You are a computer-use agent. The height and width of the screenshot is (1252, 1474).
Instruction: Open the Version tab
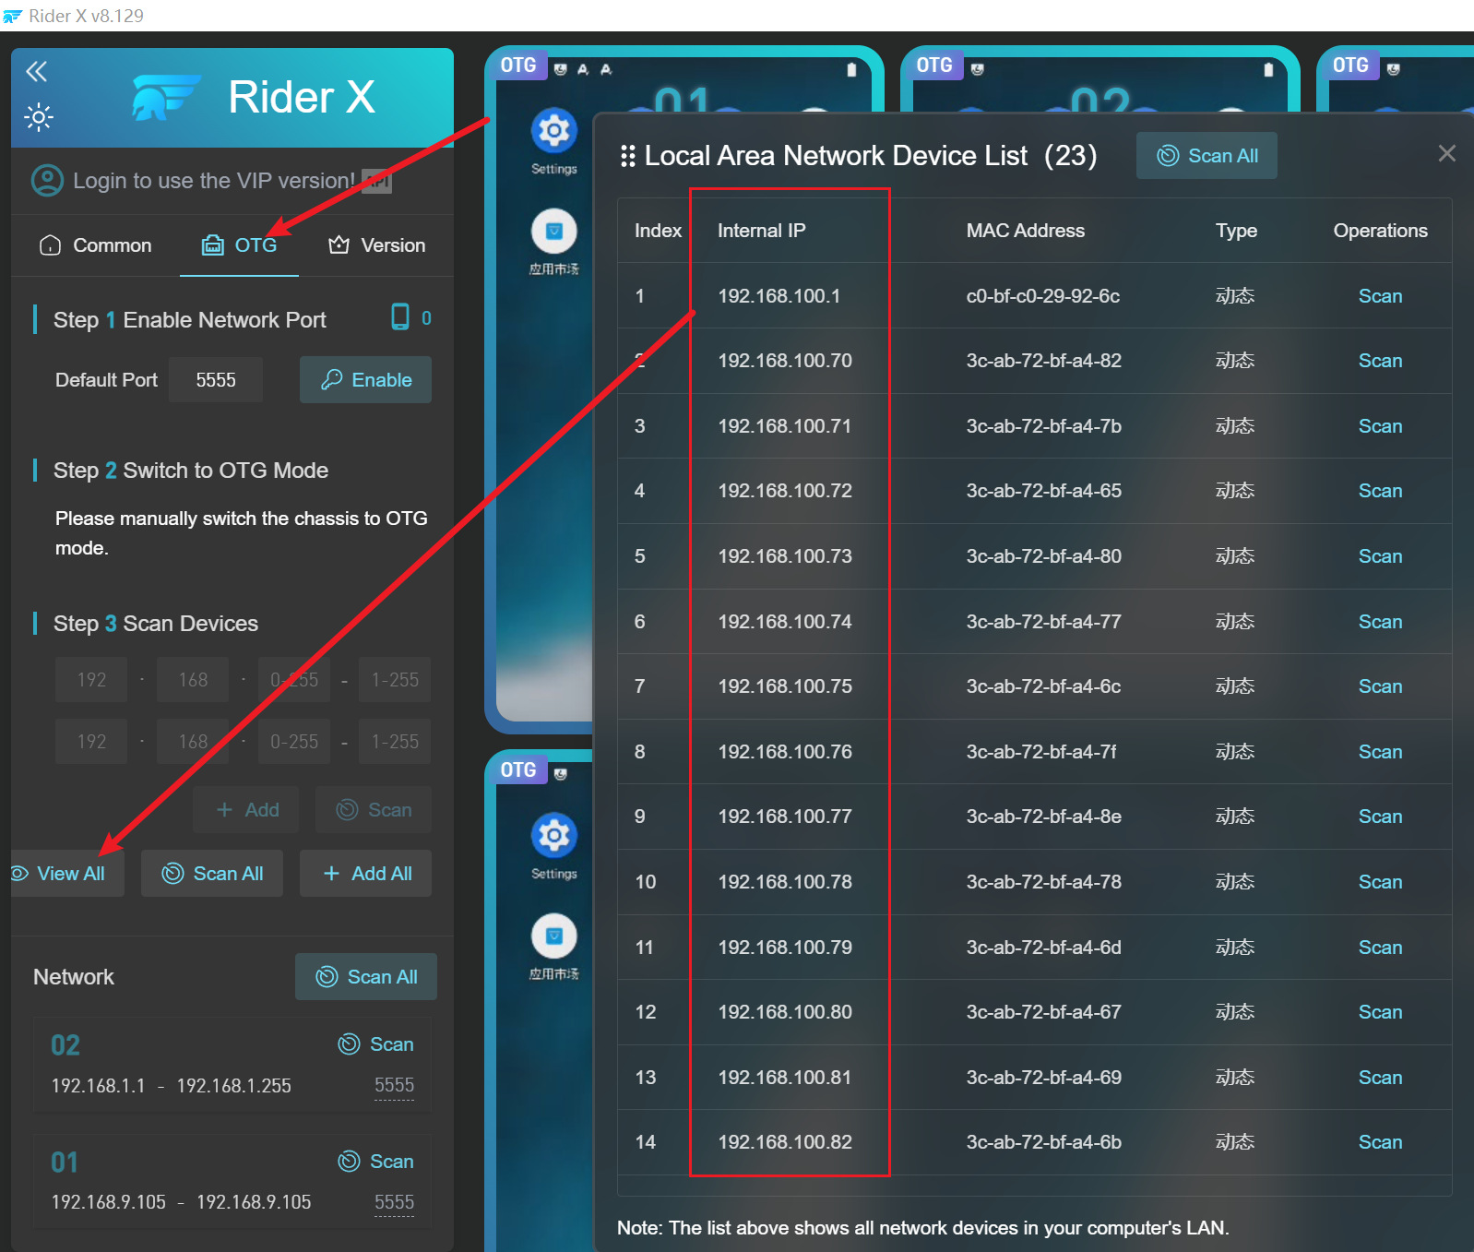(377, 245)
